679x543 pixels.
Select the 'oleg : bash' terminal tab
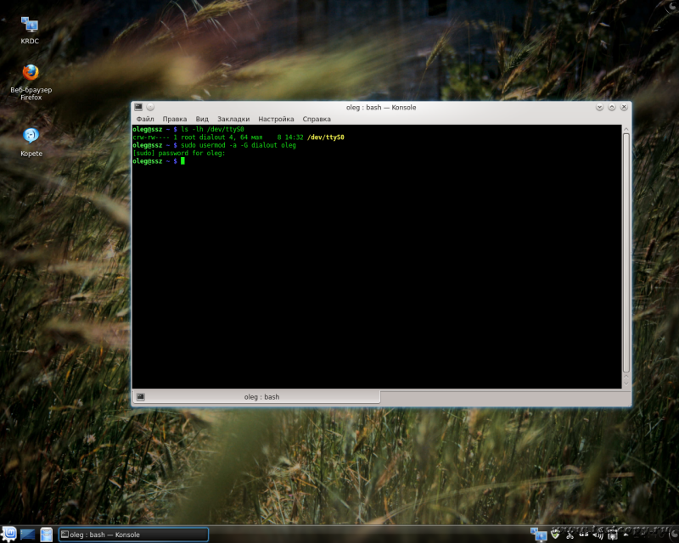261,397
